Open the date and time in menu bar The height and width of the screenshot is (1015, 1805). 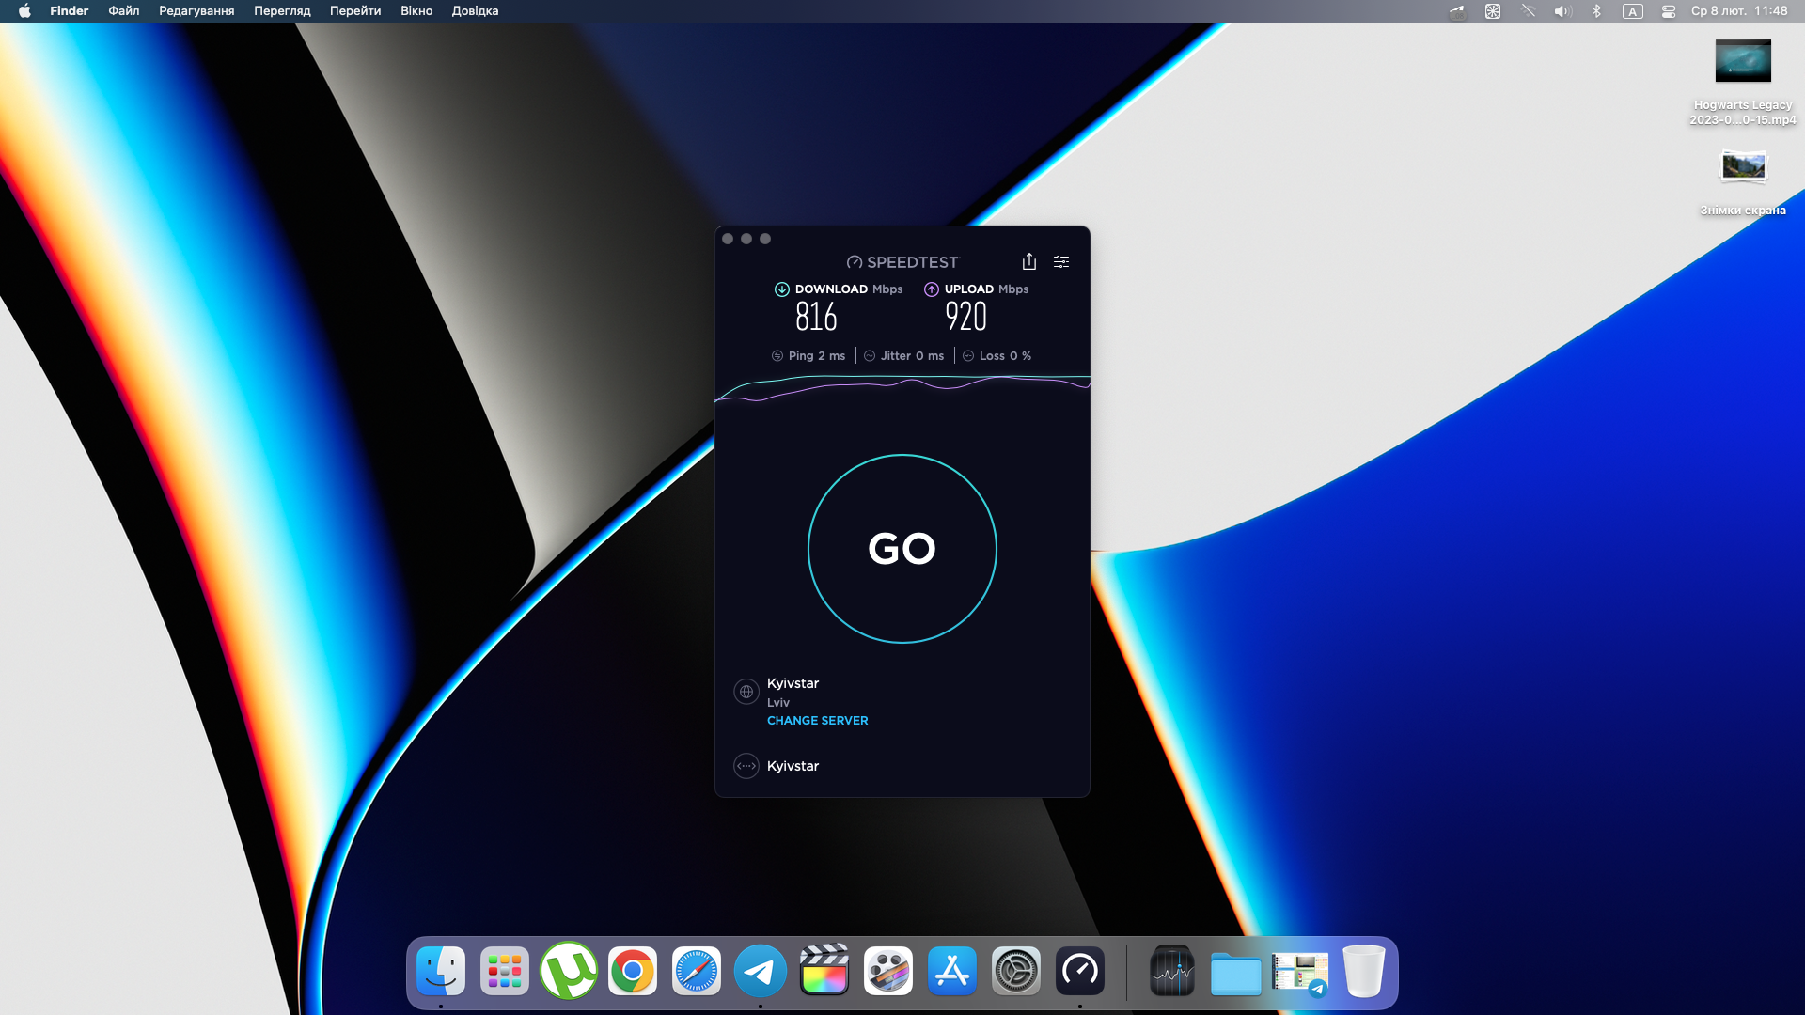pyautogui.click(x=1739, y=11)
